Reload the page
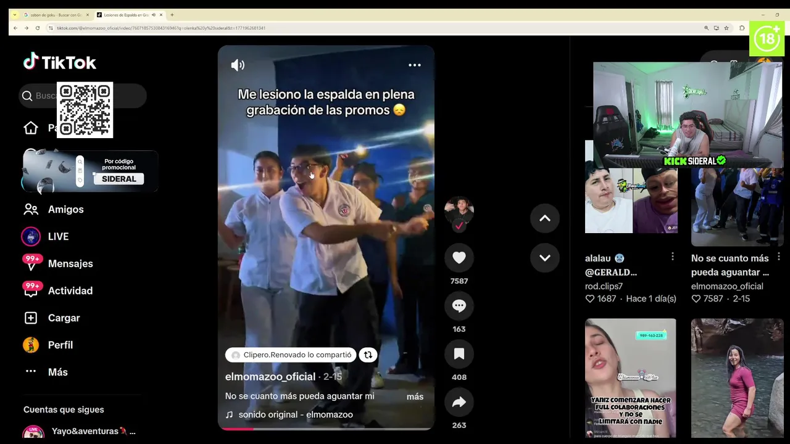790x444 pixels. [x=38, y=28]
